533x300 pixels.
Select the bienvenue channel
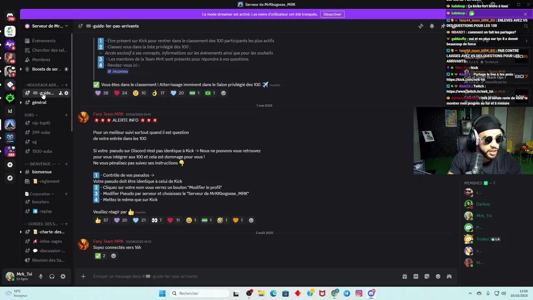pos(46,172)
